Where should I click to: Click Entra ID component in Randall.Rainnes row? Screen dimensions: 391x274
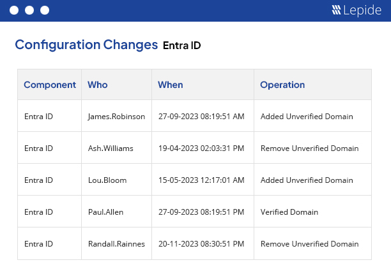(38, 243)
